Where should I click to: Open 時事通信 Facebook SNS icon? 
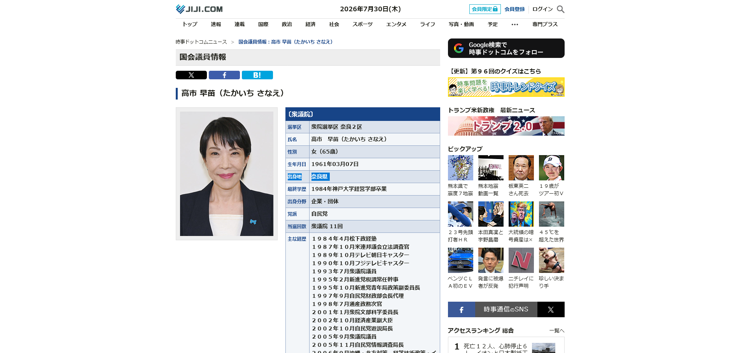(461, 309)
